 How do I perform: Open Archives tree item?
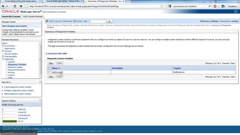click(11, 72)
